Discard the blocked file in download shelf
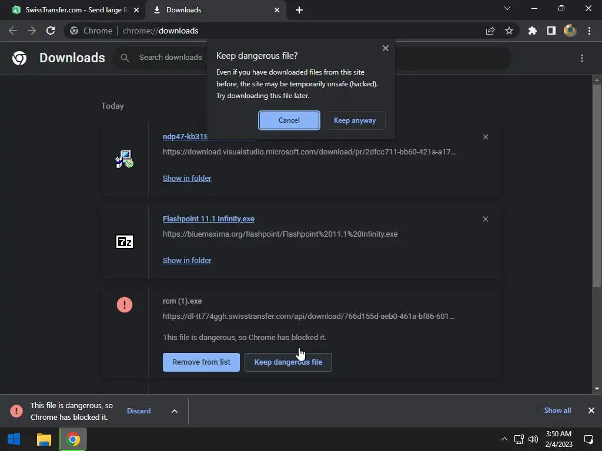The width and height of the screenshot is (602, 451). click(x=139, y=410)
